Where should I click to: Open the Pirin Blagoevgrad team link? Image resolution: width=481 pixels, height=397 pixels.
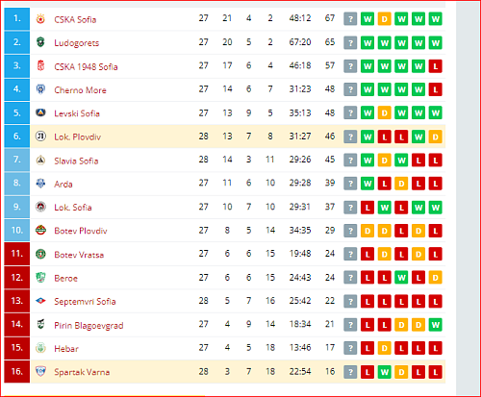89,326
